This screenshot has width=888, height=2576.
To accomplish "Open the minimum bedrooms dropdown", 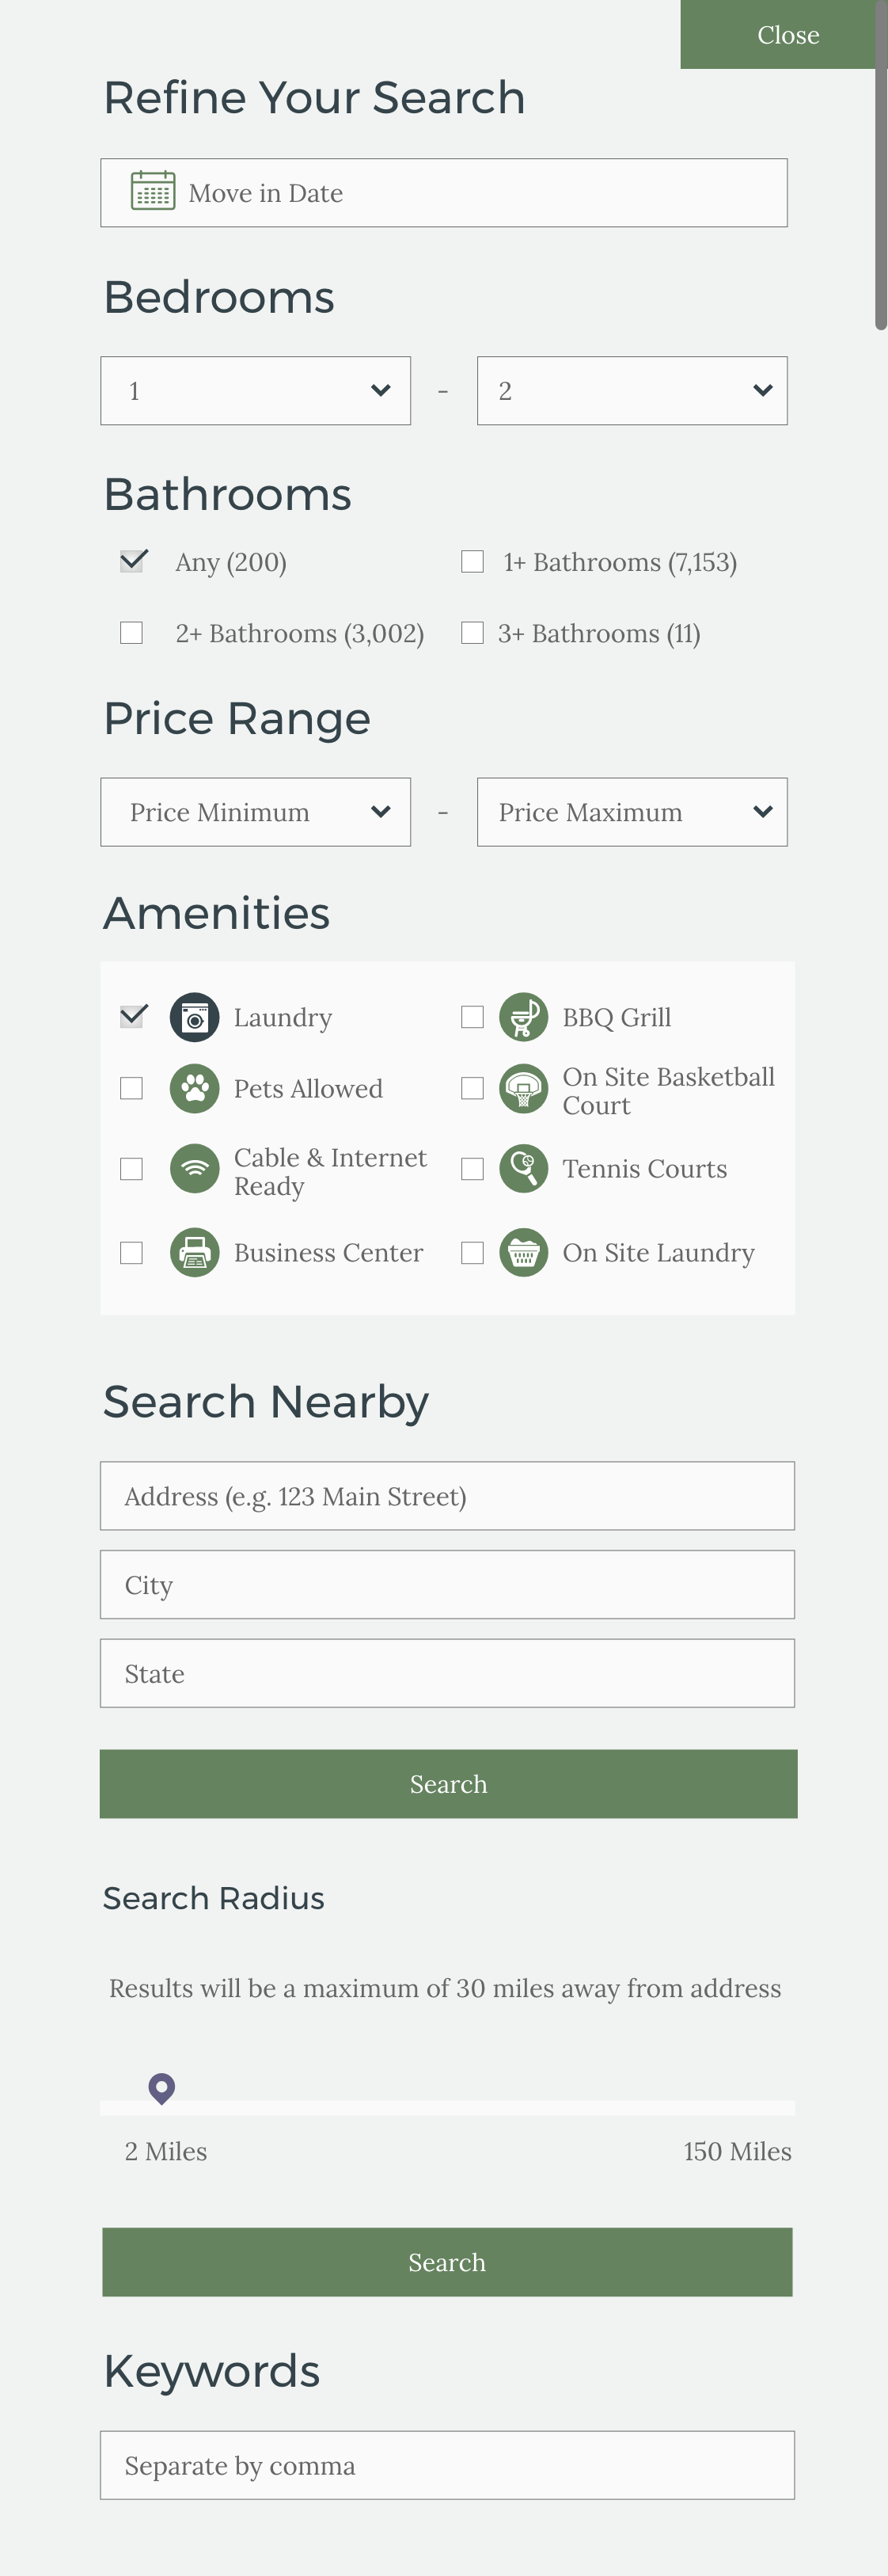I will click(x=255, y=391).
